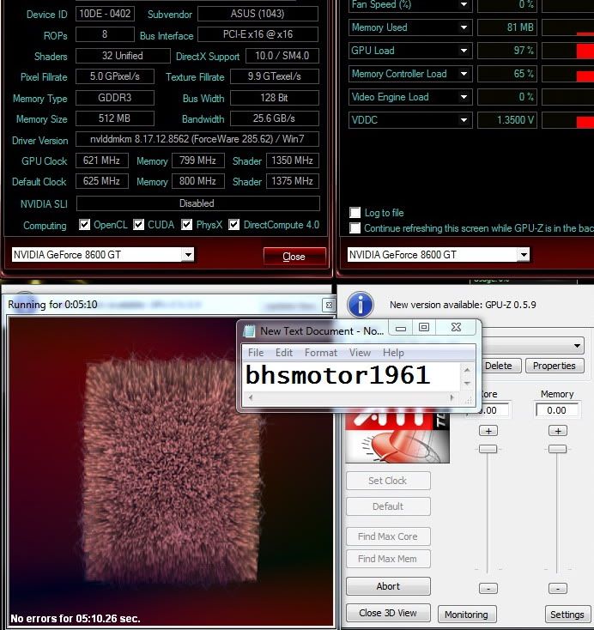The image size is (594, 630).
Task: Click NVIDIA SLI Disabled field
Action: click(x=197, y=203)
